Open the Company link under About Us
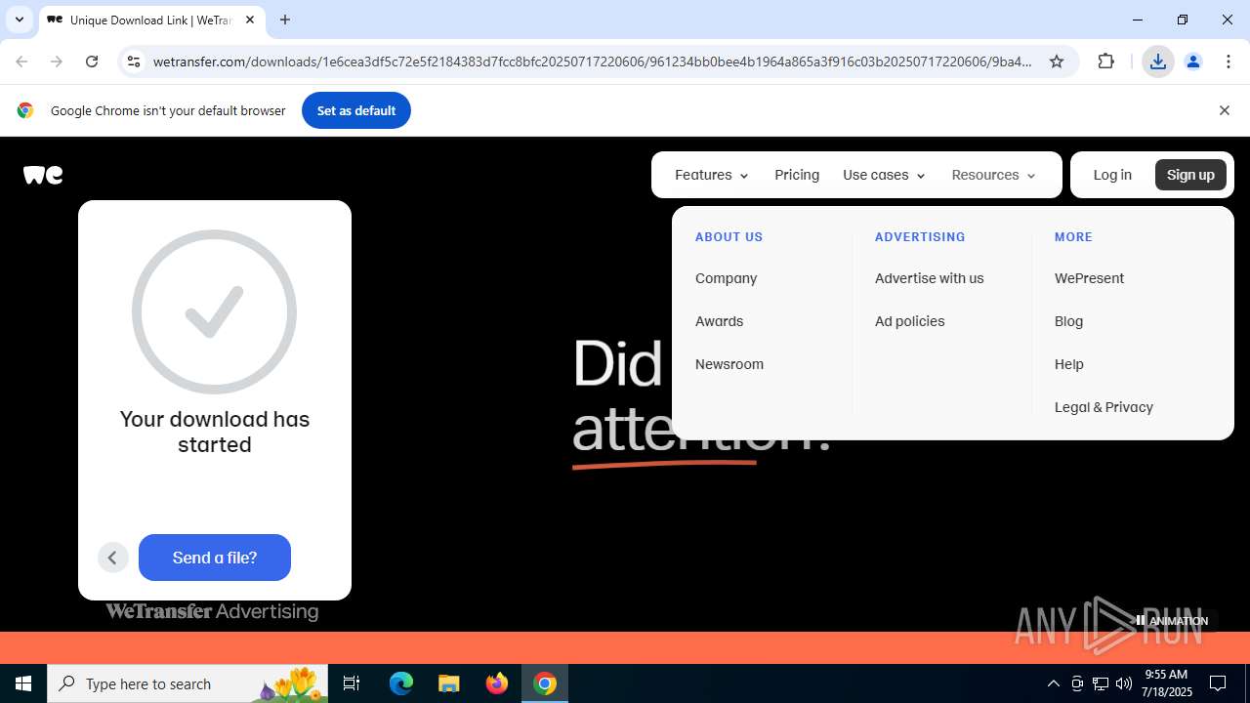 [726, 278]
